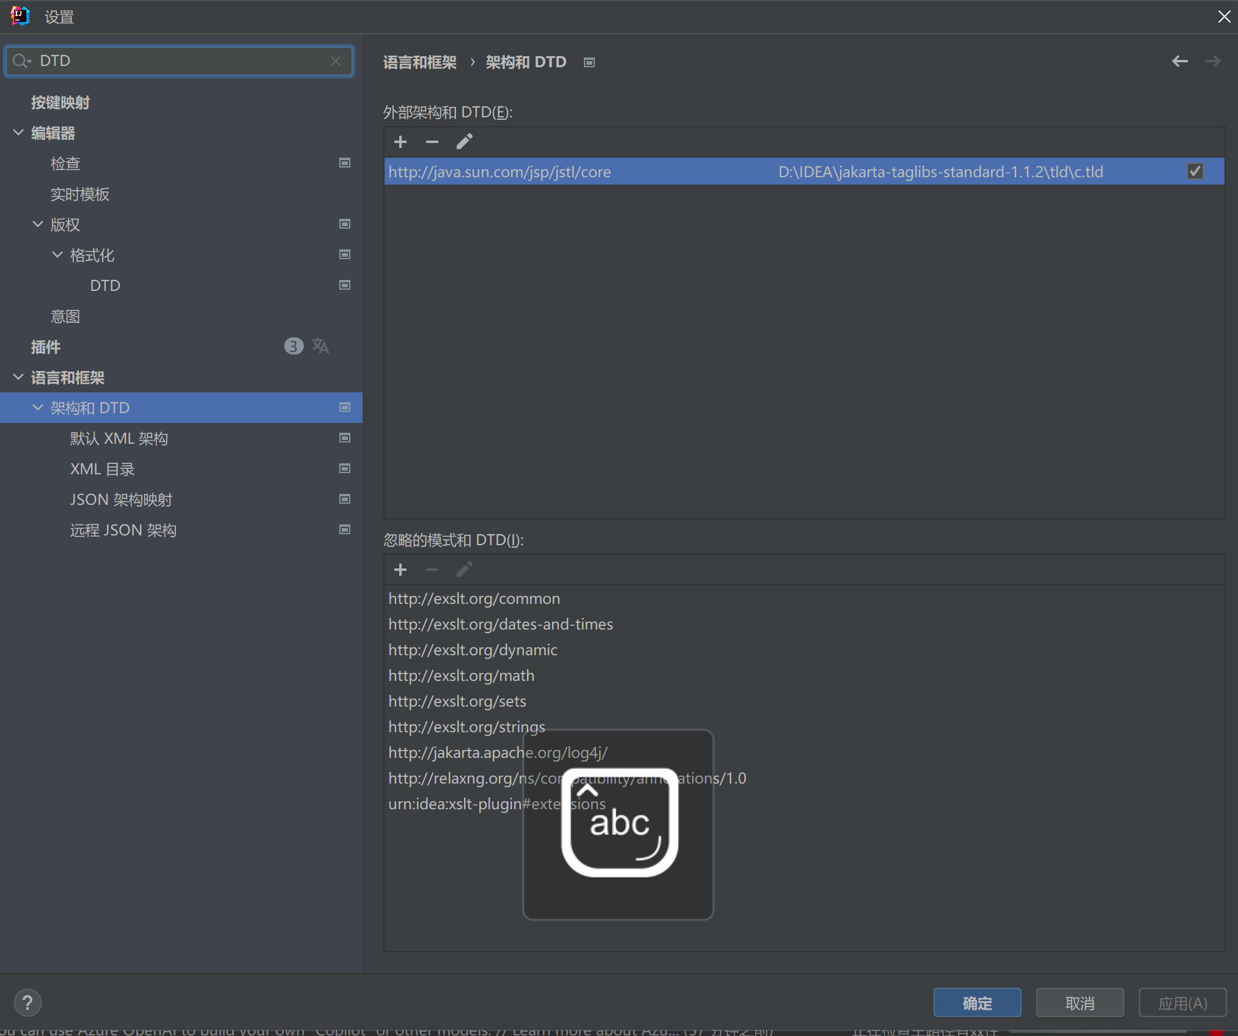Add a new ignored schema entry
Image resolution: width=1238 pixels, height=1036 pixels.
coord(400,570)
